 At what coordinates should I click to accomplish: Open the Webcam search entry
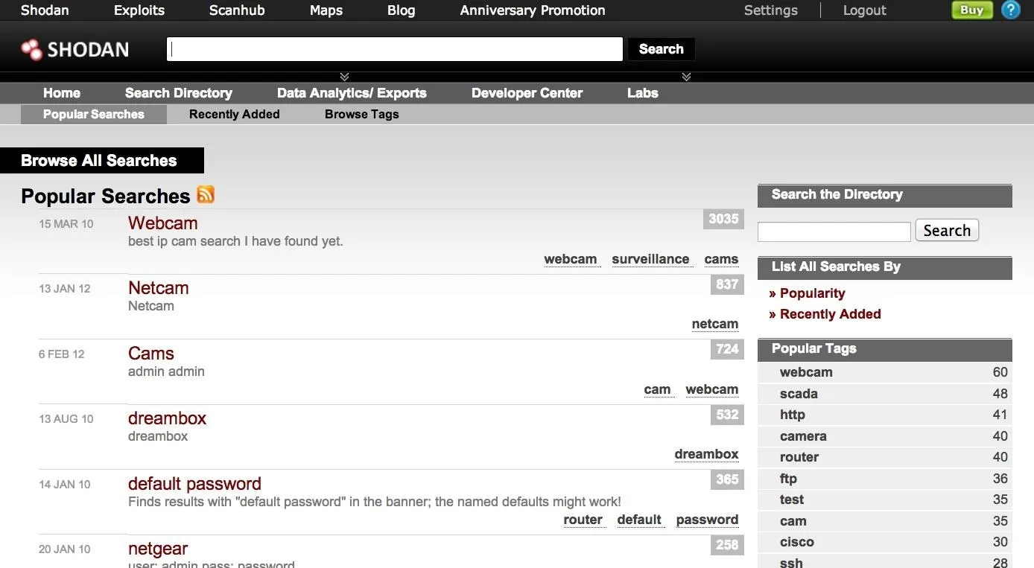(x=163, y=223)
